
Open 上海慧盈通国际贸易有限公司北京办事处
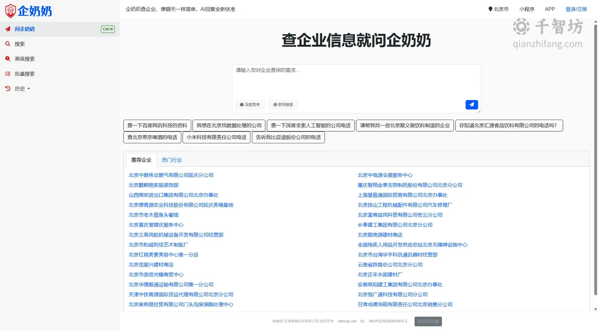click(403, 195)
